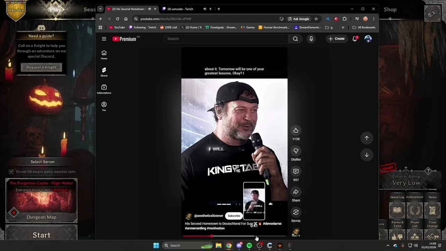Image resolution: width=446 pixels, height=251 pixels.
Task: Click the Start button in the game
Action: click(x=41, y=235)
